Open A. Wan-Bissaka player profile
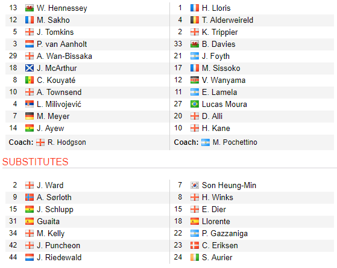 coord(65,56)
